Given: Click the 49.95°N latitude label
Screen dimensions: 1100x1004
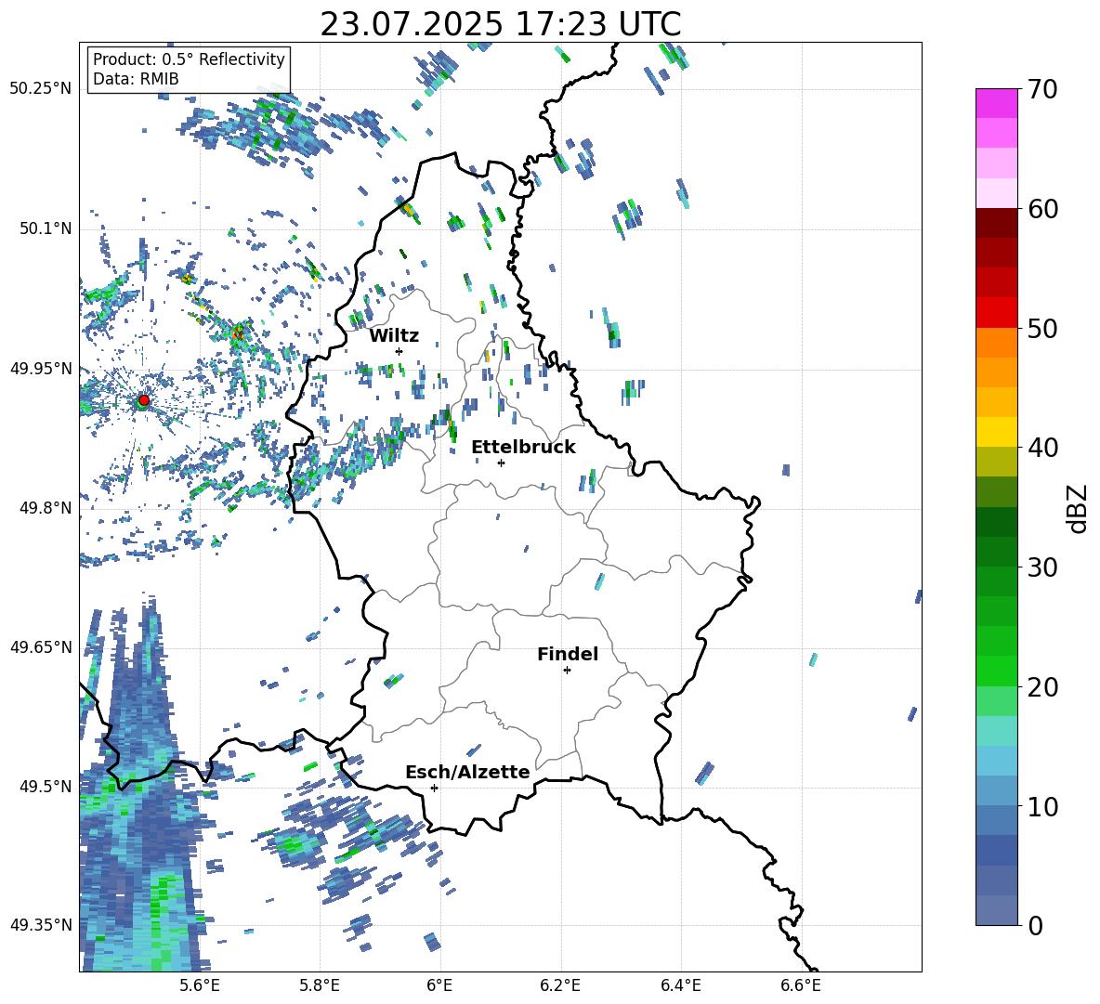Looking at the screenshot, I should [x=41, y=369].
